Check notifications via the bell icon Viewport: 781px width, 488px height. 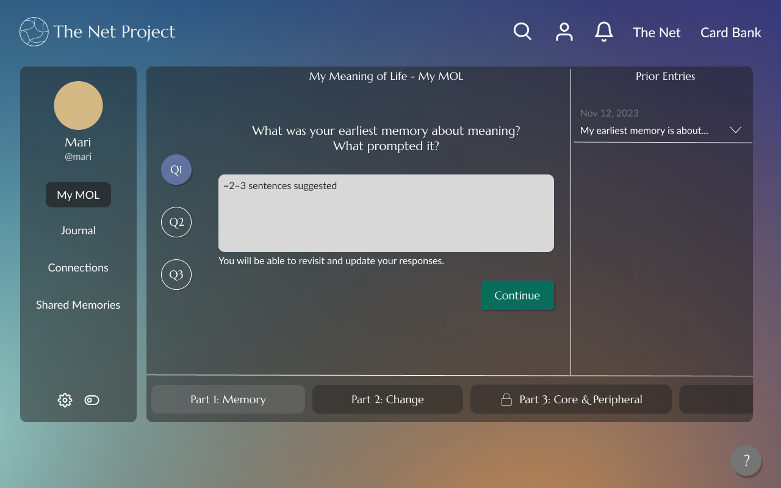pyautogui.click(x=604, y=31)
